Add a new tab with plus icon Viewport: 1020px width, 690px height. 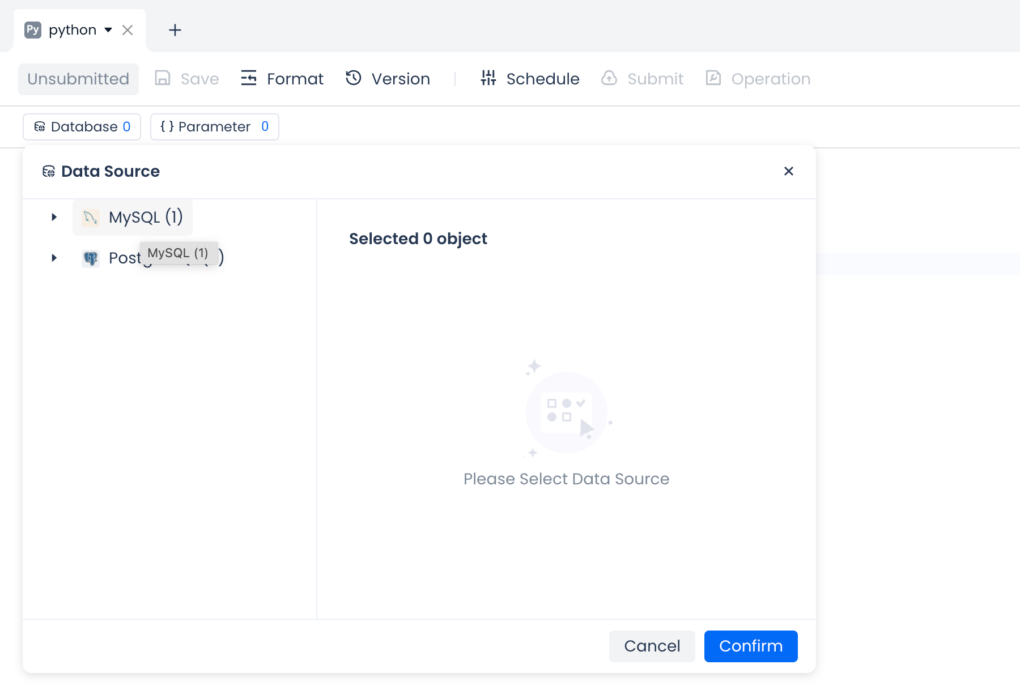175,30
